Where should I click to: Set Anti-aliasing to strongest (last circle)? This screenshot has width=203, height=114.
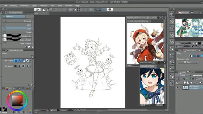tap(27, 66)
